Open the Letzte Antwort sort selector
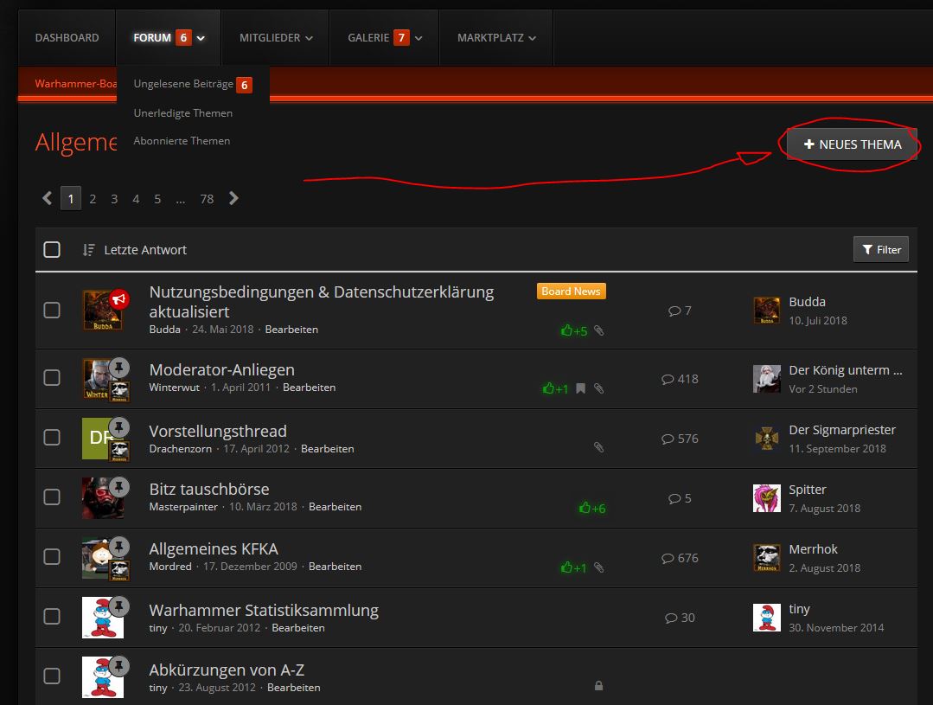Image resolution: width=933 pixels, height=705 pixels. tap(145, 250)
